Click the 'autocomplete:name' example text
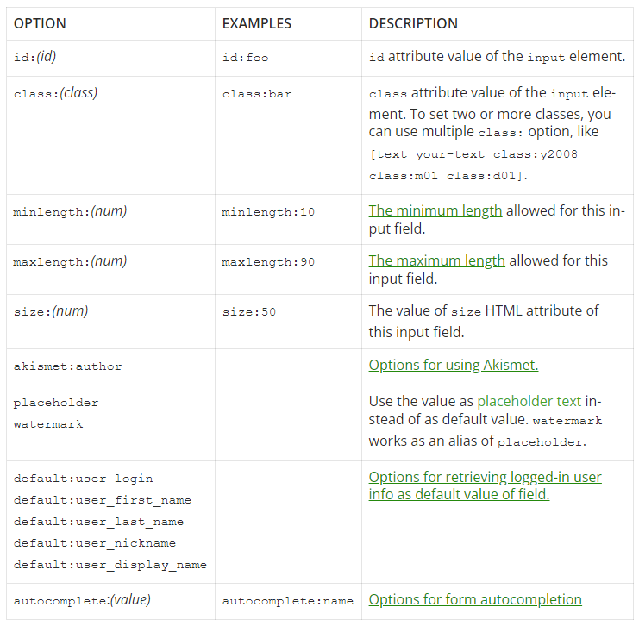The height and width of the screenshot is (626, 639). [287, 601]
